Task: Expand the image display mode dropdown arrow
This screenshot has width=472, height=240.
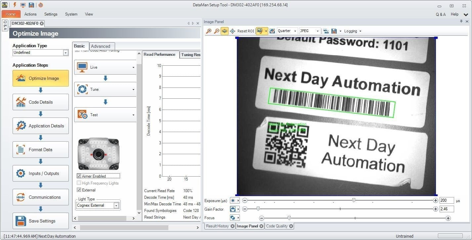Action: pos(266,31)
